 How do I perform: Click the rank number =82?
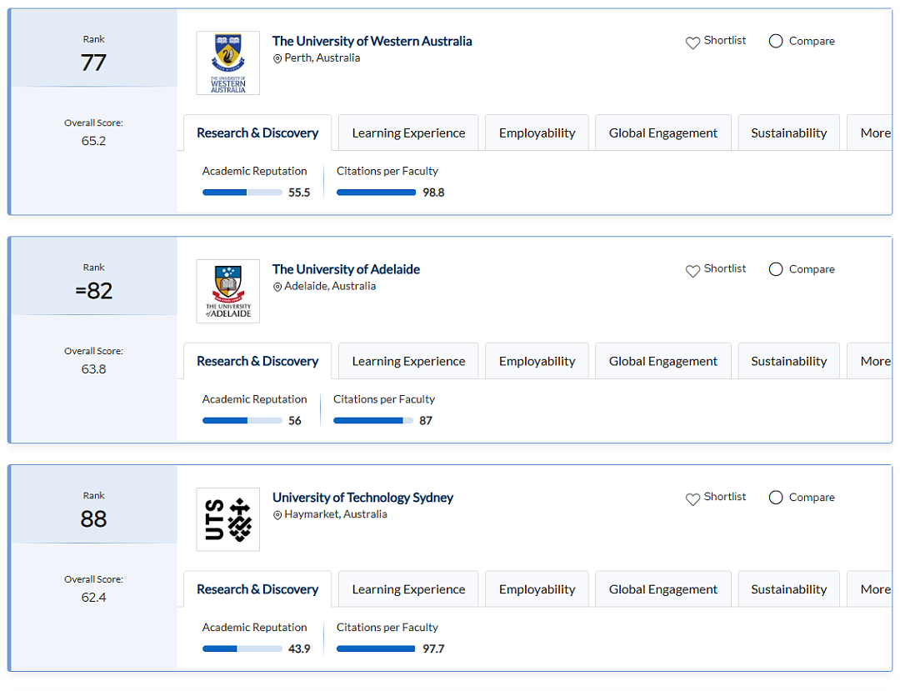pyautogui.click(x=93, y=290)
